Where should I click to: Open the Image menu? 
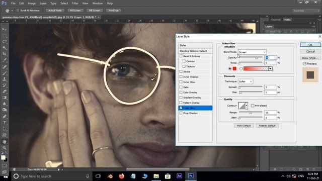(x=32, y=4)
